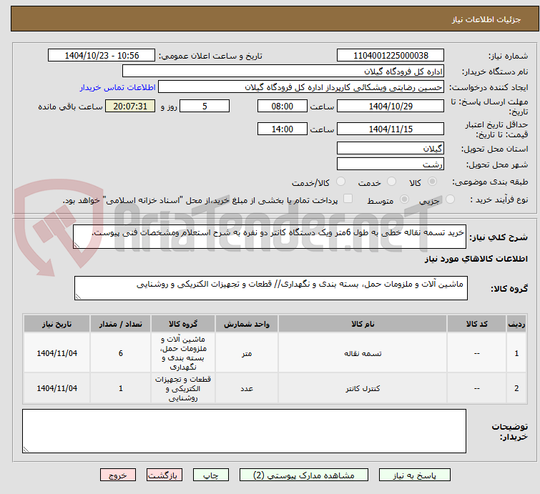Viewport: 540px width, 494px height.
Task: Click the بازگشت back button
Action: point(164,475)
